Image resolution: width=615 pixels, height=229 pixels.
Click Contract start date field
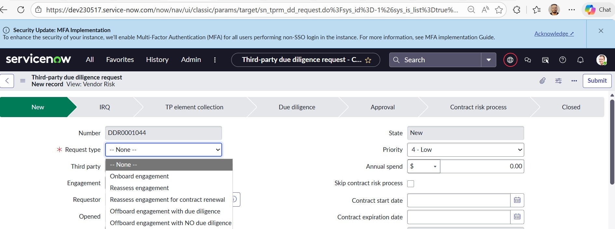459,200
